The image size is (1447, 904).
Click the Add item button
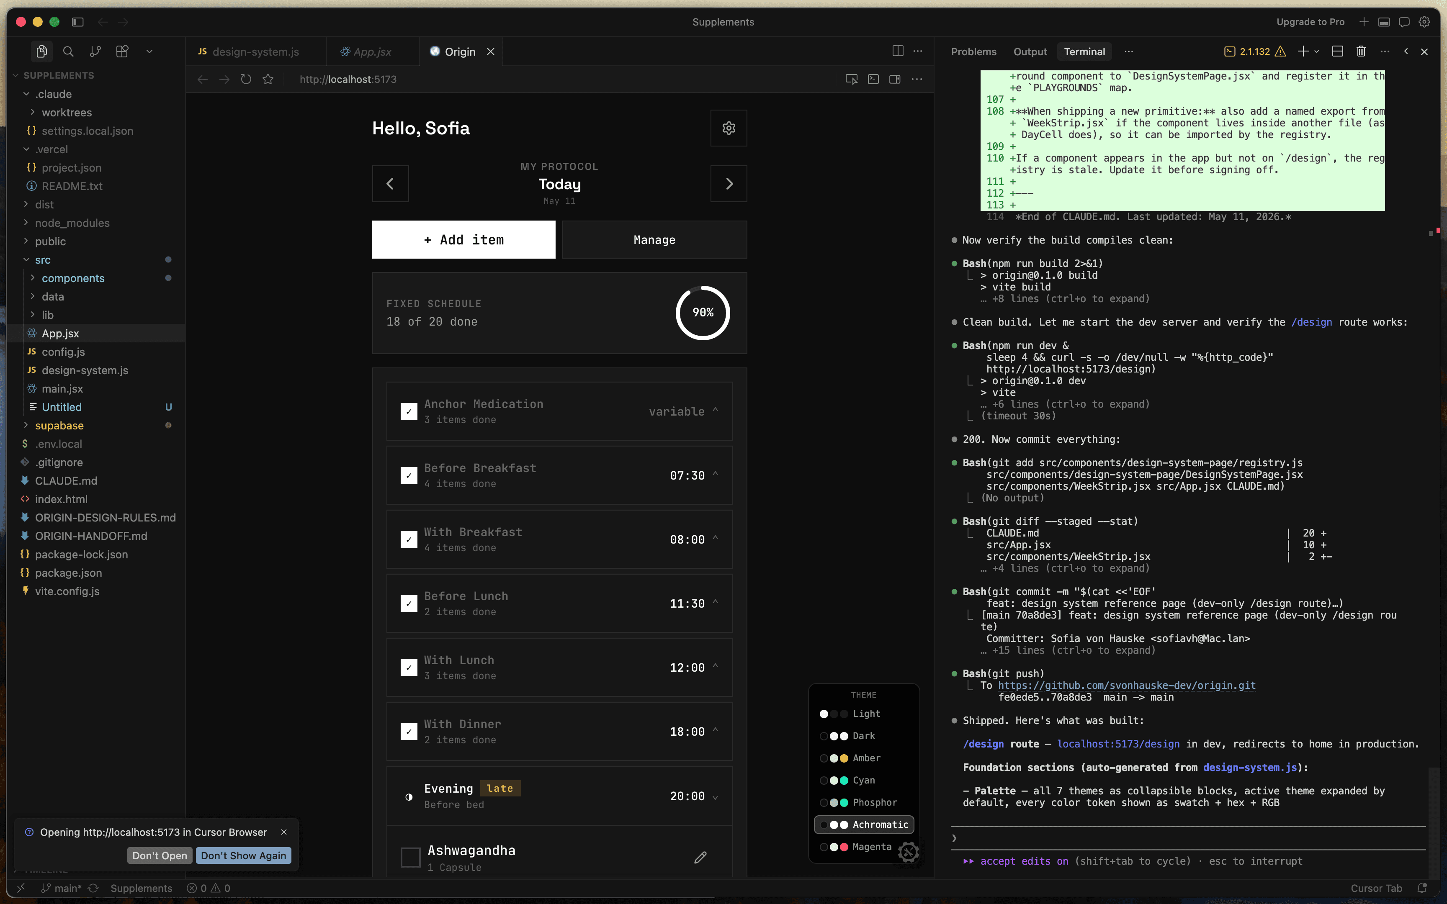(x=463, y=240)
